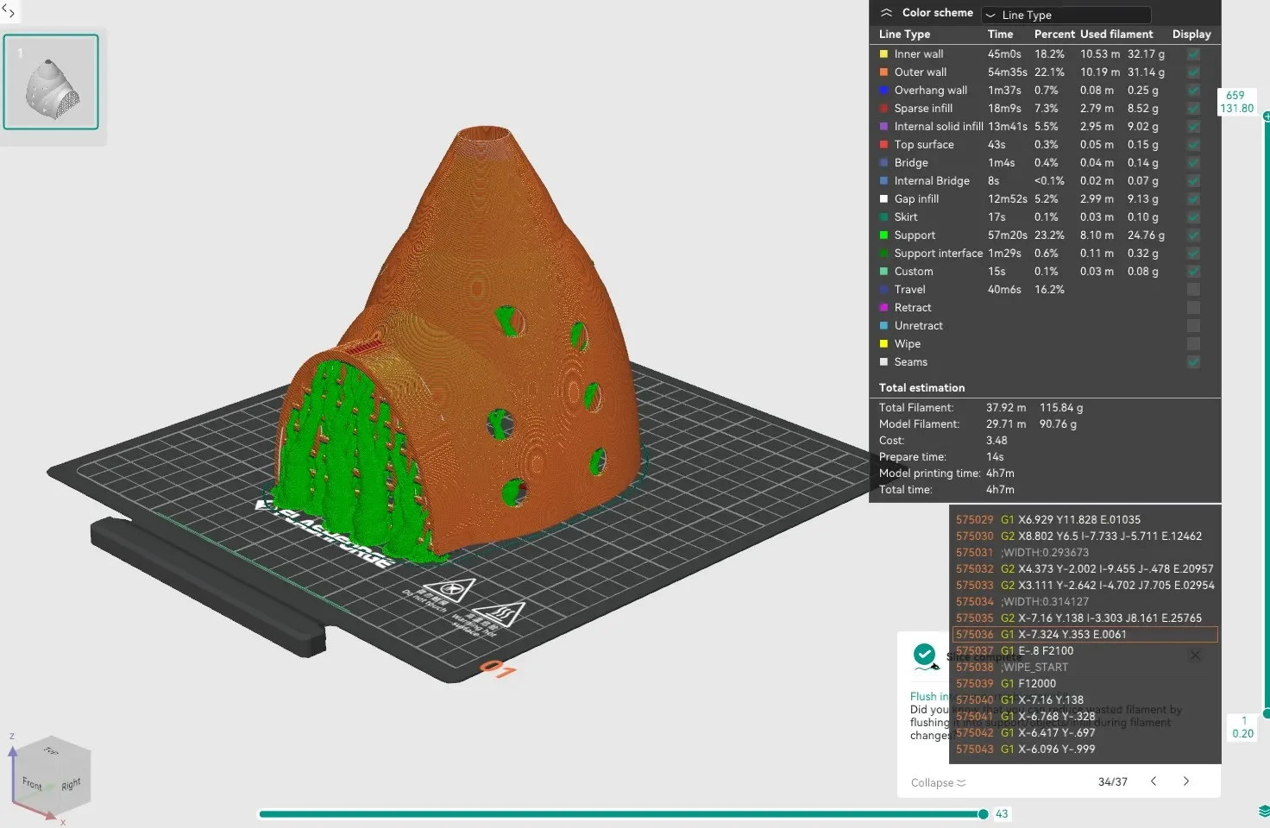Screen dimensions: 1270x828
Task: Enable Wipe display checkbox
Action: click(1193, 343)
